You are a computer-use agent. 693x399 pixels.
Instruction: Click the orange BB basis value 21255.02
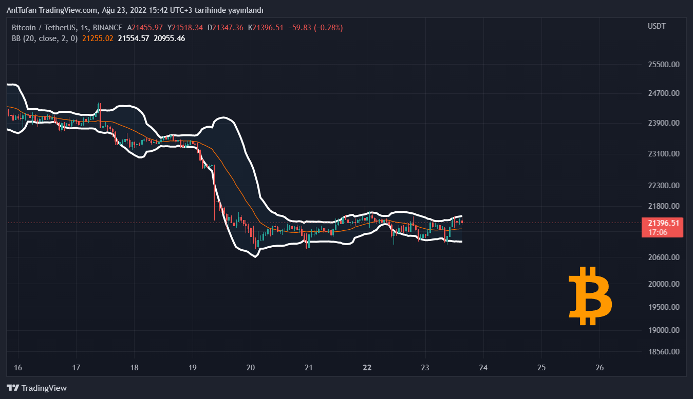coord(97,38)
